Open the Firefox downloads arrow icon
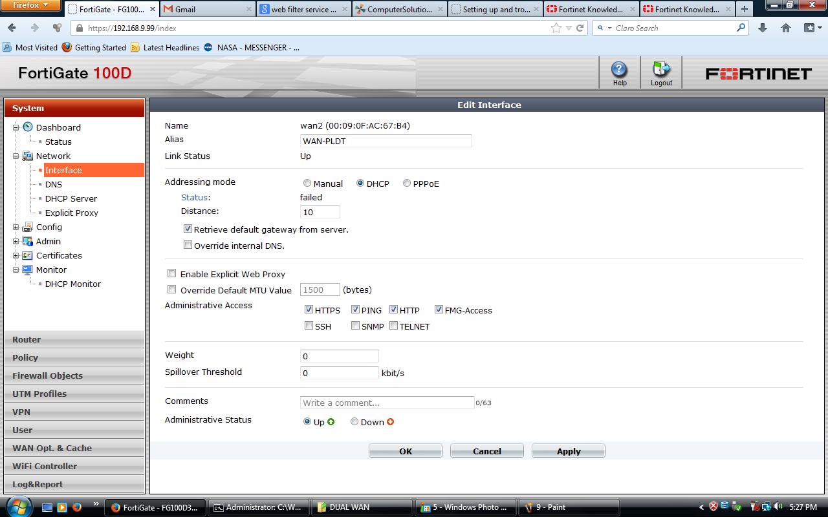 [763, 28]
